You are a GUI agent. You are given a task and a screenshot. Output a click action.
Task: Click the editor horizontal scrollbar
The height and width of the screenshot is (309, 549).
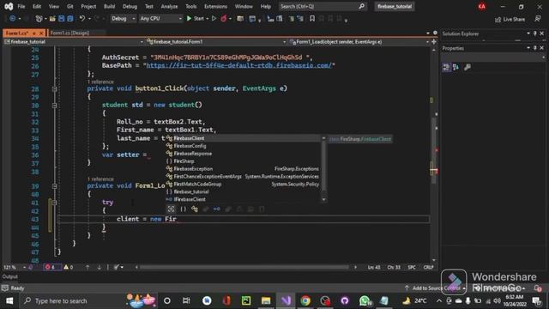244,267
